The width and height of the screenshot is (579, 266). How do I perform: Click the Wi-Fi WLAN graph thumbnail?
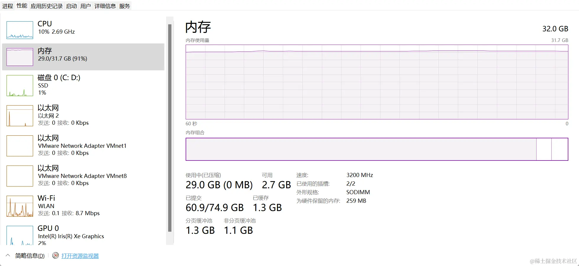click(20, 206)
